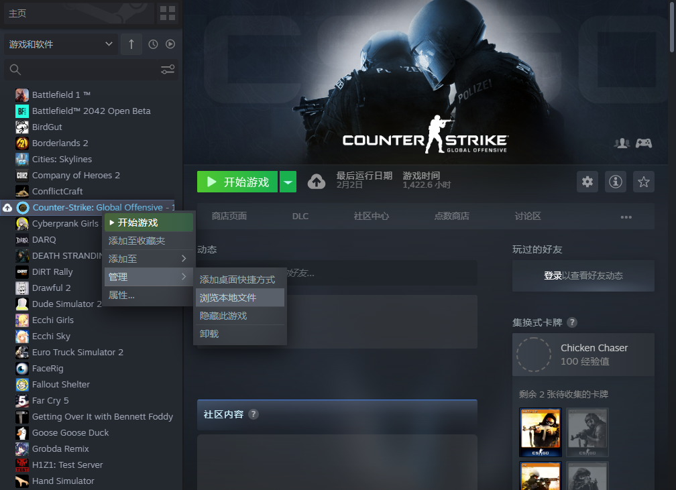676x490 pixels.
Task: Add game to favorites with star icon
Action: point(644,182)
